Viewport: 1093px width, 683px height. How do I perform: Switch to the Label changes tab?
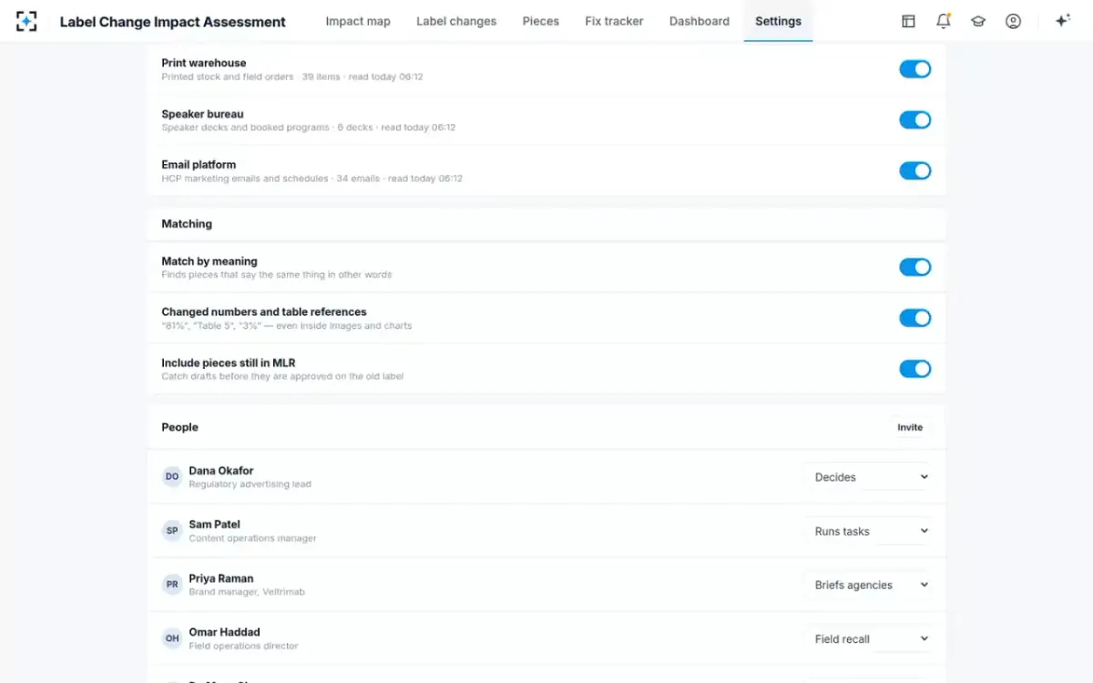click(x=456, y=21)
